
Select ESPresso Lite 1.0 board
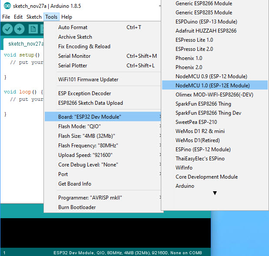tap(215, 40)
